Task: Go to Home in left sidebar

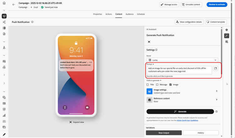Action: tap(4, 3)
